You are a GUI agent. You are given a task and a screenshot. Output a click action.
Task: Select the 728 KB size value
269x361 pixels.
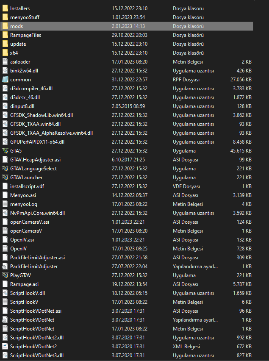(x=244, y=249)
